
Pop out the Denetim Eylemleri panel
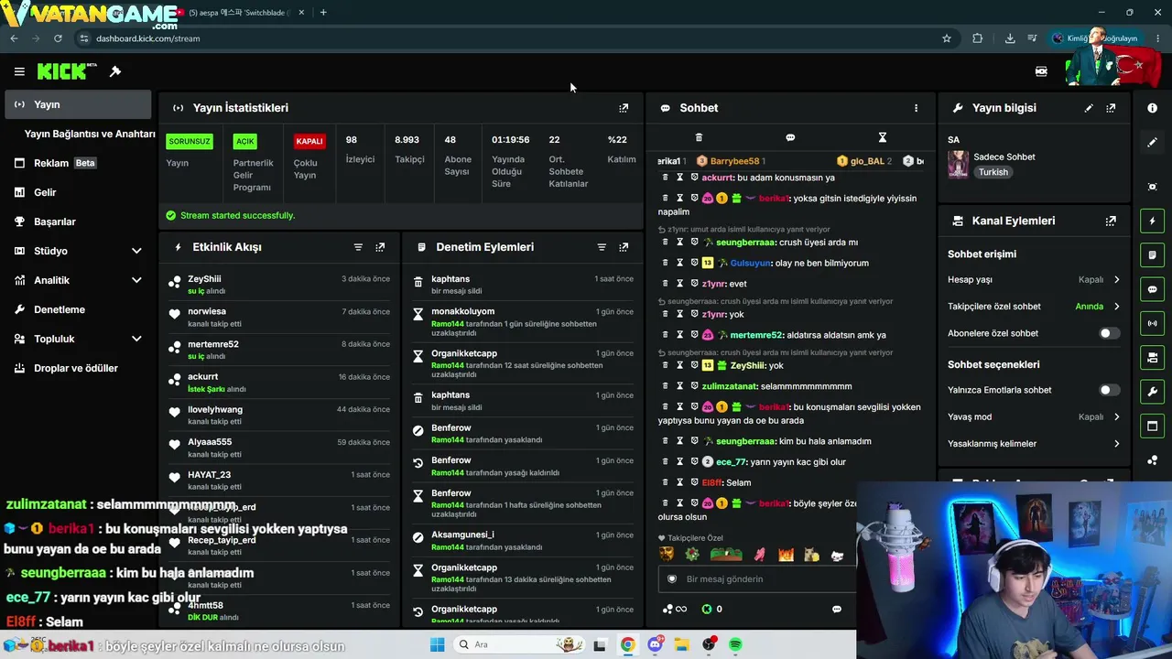pos(624,247)
